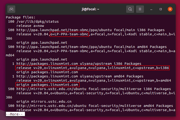Click the --More-- pager prompt
This screenshot has width=180, height=120.
(15, 114)
